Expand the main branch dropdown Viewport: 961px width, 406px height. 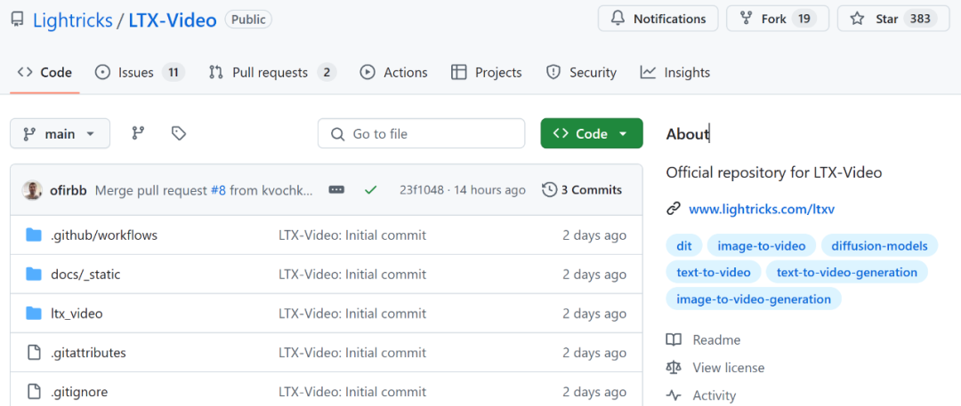click(60, 133)
